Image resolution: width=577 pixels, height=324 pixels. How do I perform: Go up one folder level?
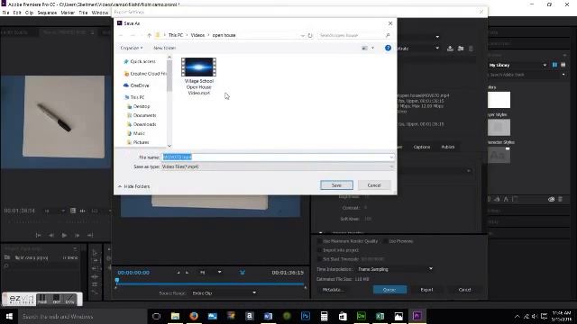149,35
